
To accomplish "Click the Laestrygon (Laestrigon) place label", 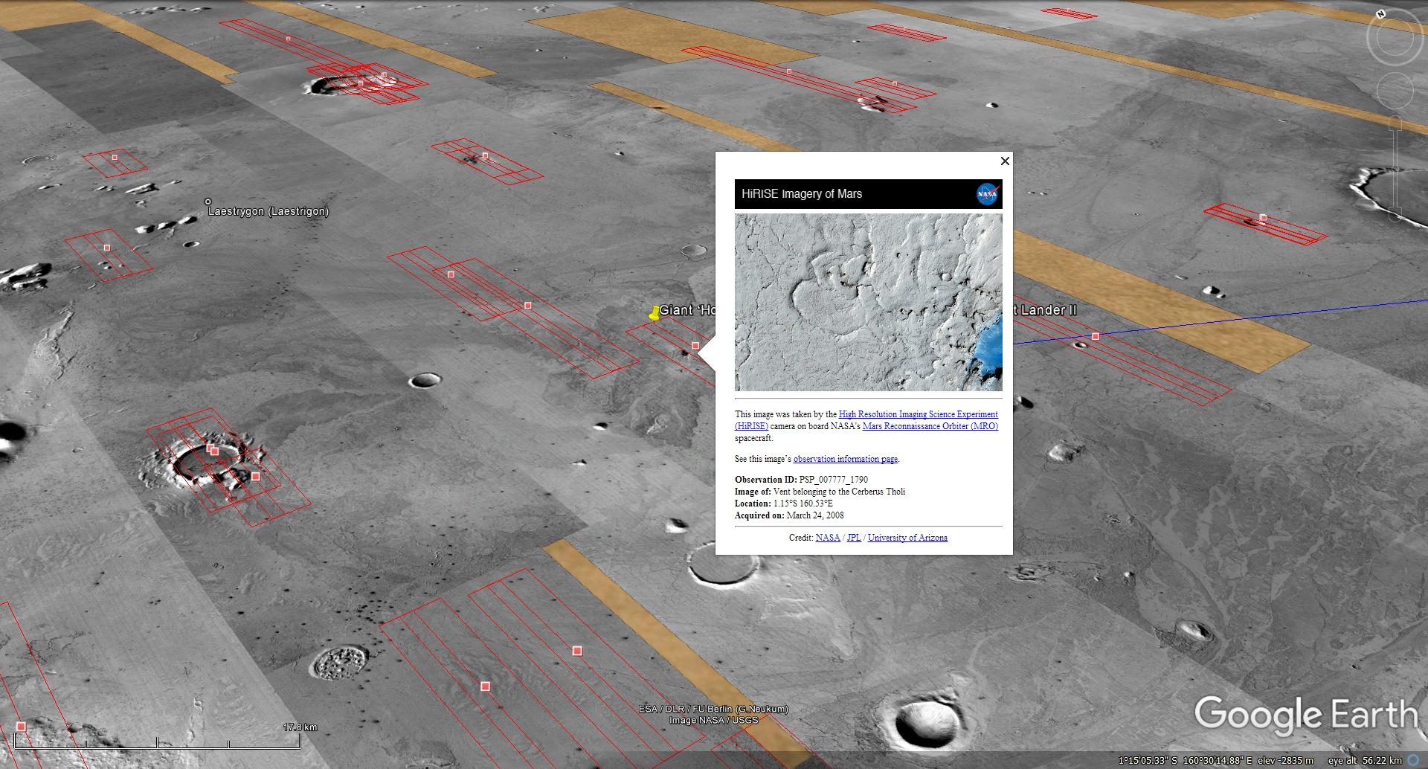I will (x=268, y=211).
